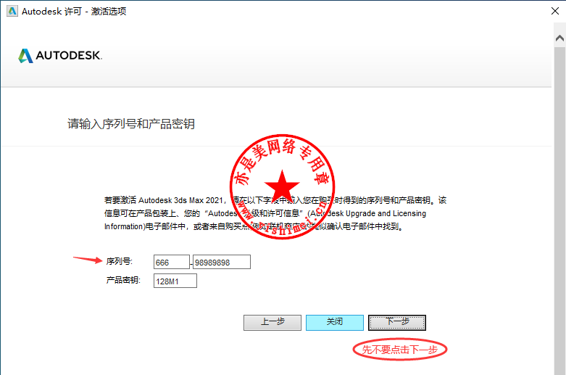Click the 关闭 (Close) button
The image size is (566, 375).
335,322
